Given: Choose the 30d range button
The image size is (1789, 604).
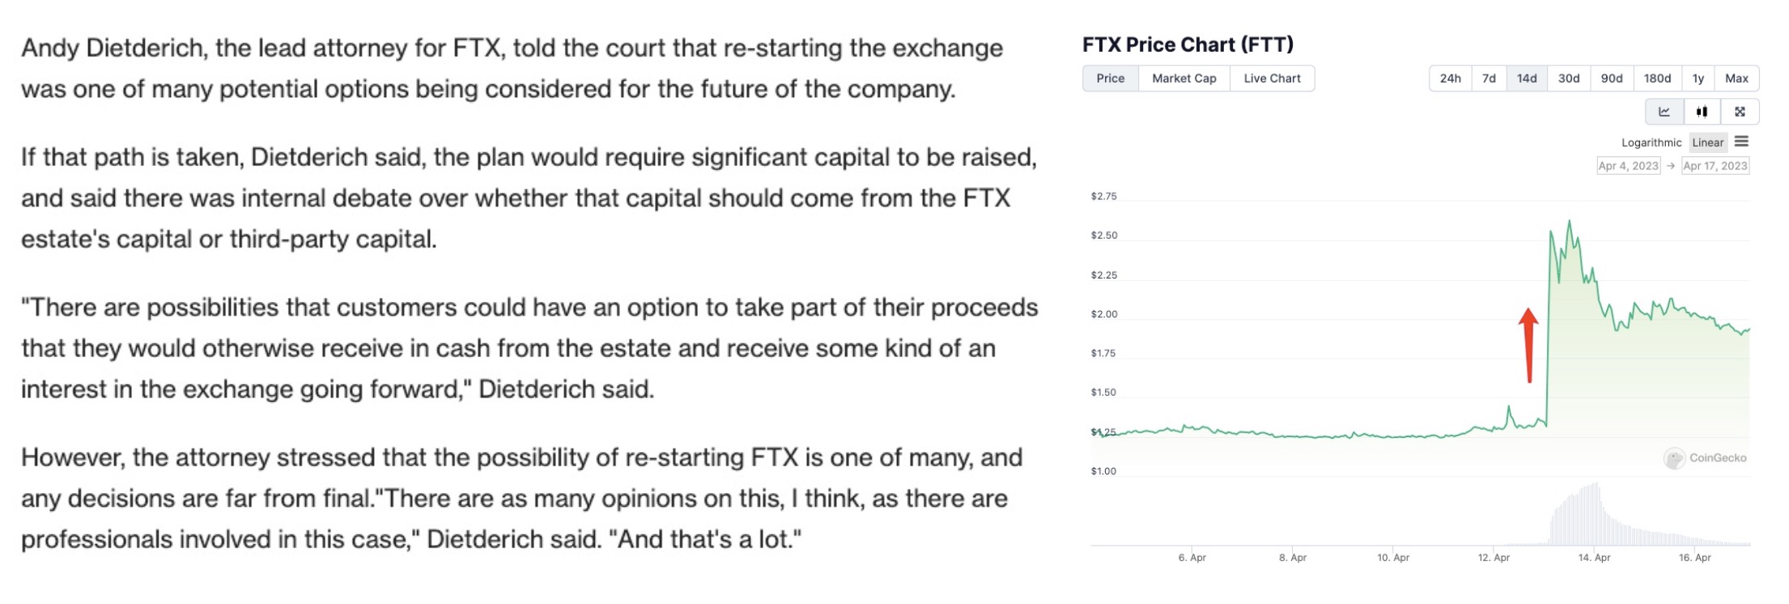Looking at the screenshot, I should [1569, 79].
